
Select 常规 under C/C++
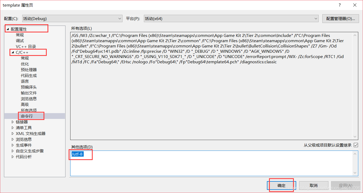click(x=25, y=58)
